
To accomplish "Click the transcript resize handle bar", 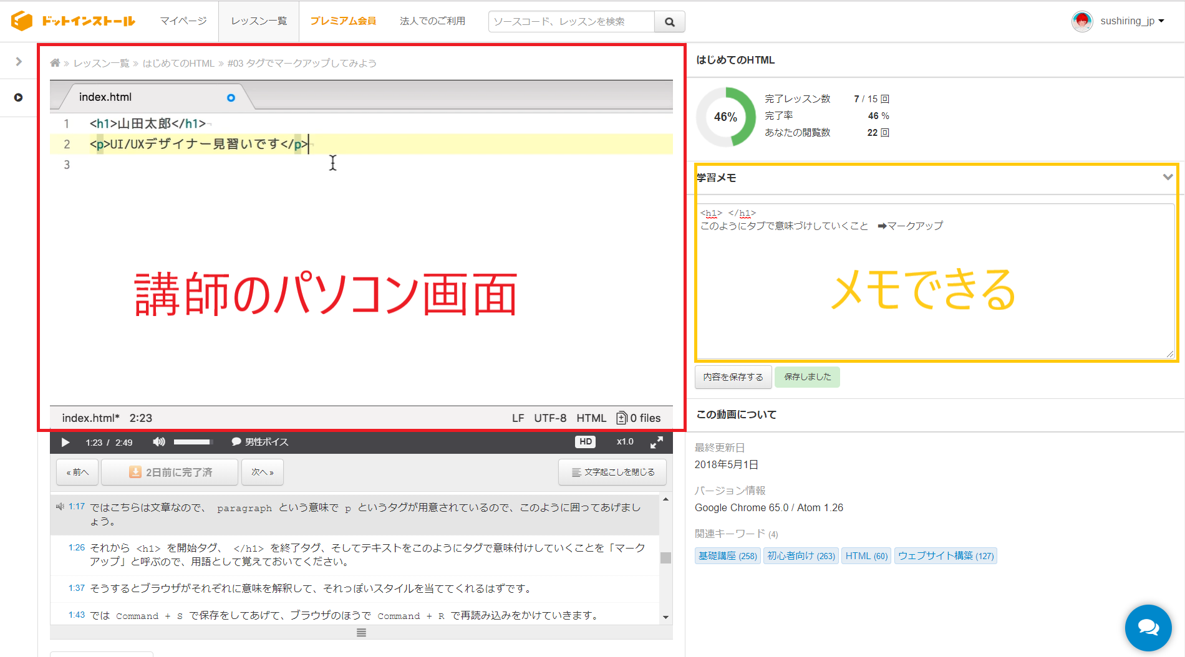I will (361, 633).
